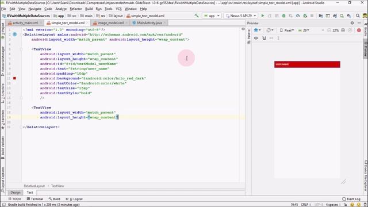The height and width of the screenshot is (207, 368).
Task: Open the Structure tool window
Action: click(x=2, y=93)
